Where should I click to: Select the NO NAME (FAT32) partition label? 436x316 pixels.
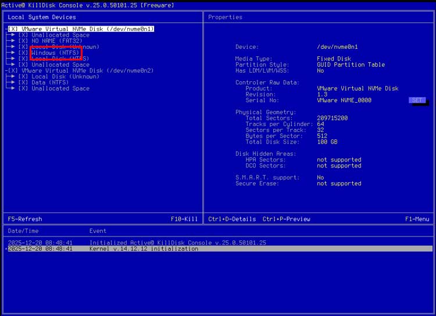(57, 41)
